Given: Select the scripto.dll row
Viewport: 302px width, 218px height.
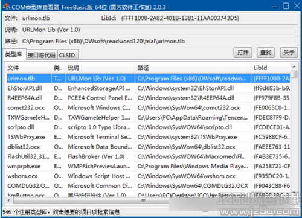Looking at the screenshot, I should (148, 127).
